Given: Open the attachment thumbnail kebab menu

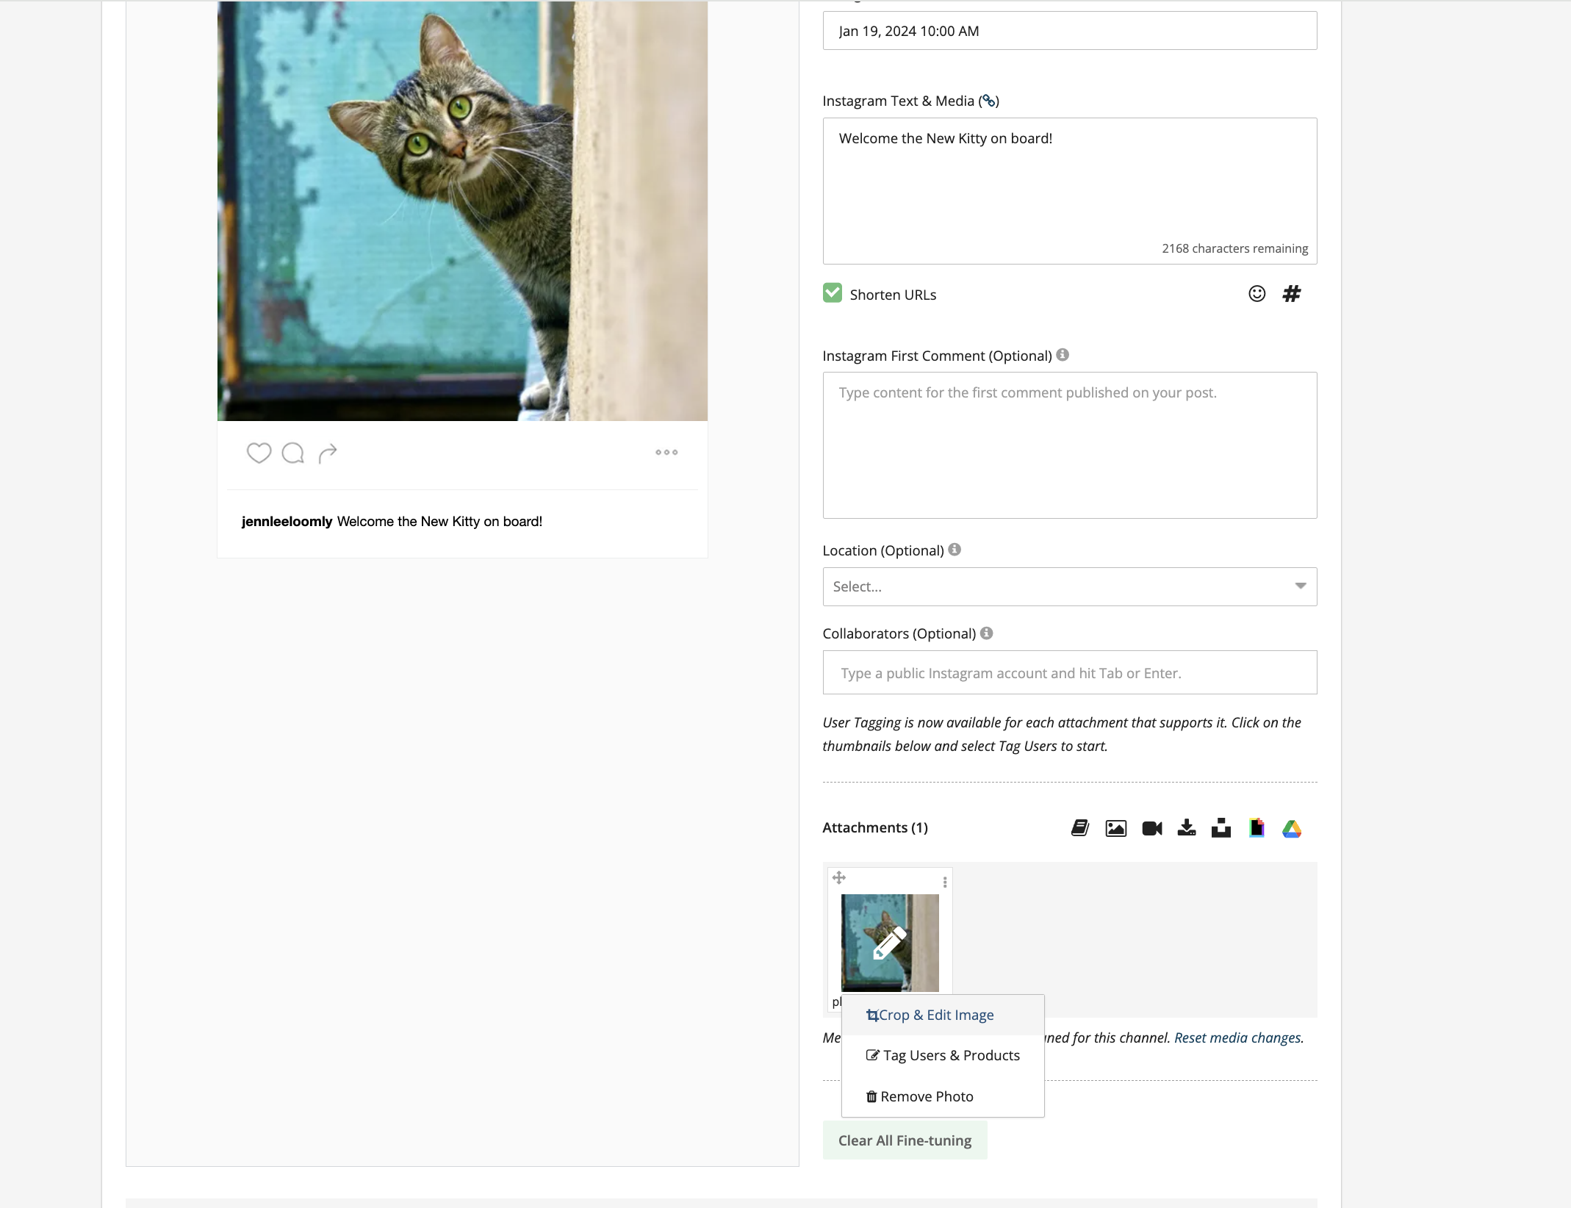Looking at the screenshot, I should (945, 882).
